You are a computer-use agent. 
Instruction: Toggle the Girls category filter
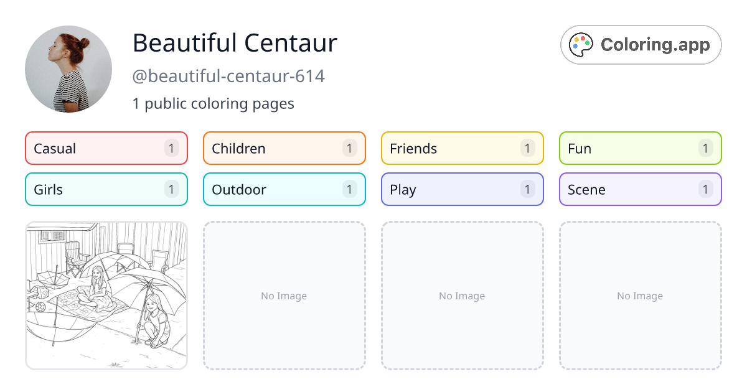106,189
